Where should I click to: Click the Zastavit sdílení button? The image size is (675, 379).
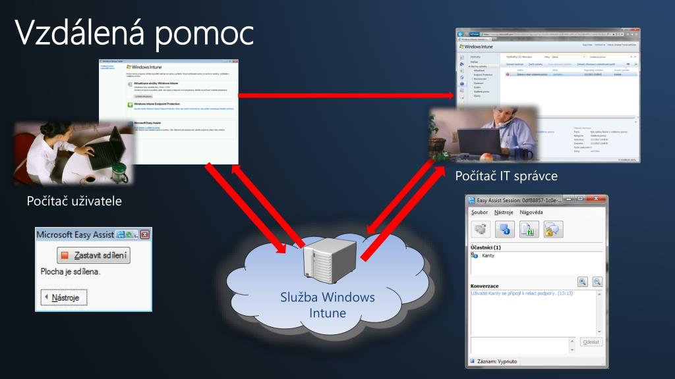pyautogui.click(x=94, y=255)
